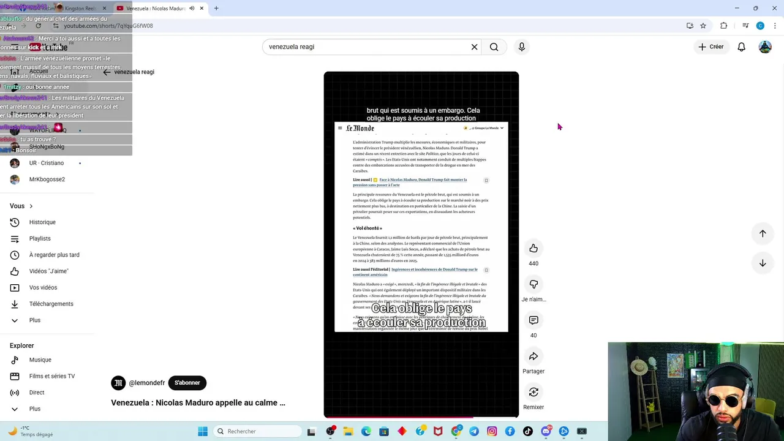Open TikTok from the taskbar
Viewport: 784px width, 441px height.
[528, 431]
